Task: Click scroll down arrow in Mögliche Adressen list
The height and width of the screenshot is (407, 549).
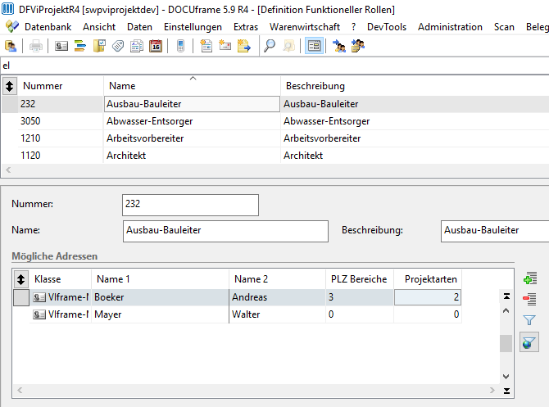Action: (x=506, y=377)
